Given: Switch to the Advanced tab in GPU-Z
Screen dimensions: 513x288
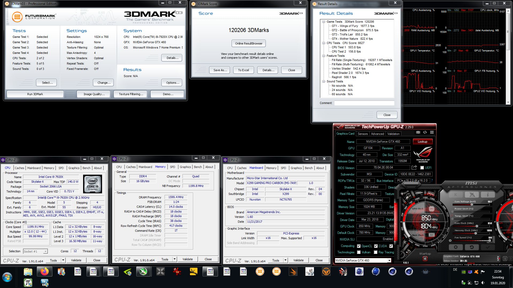Looking at the screenshot, I should (377, 134).
